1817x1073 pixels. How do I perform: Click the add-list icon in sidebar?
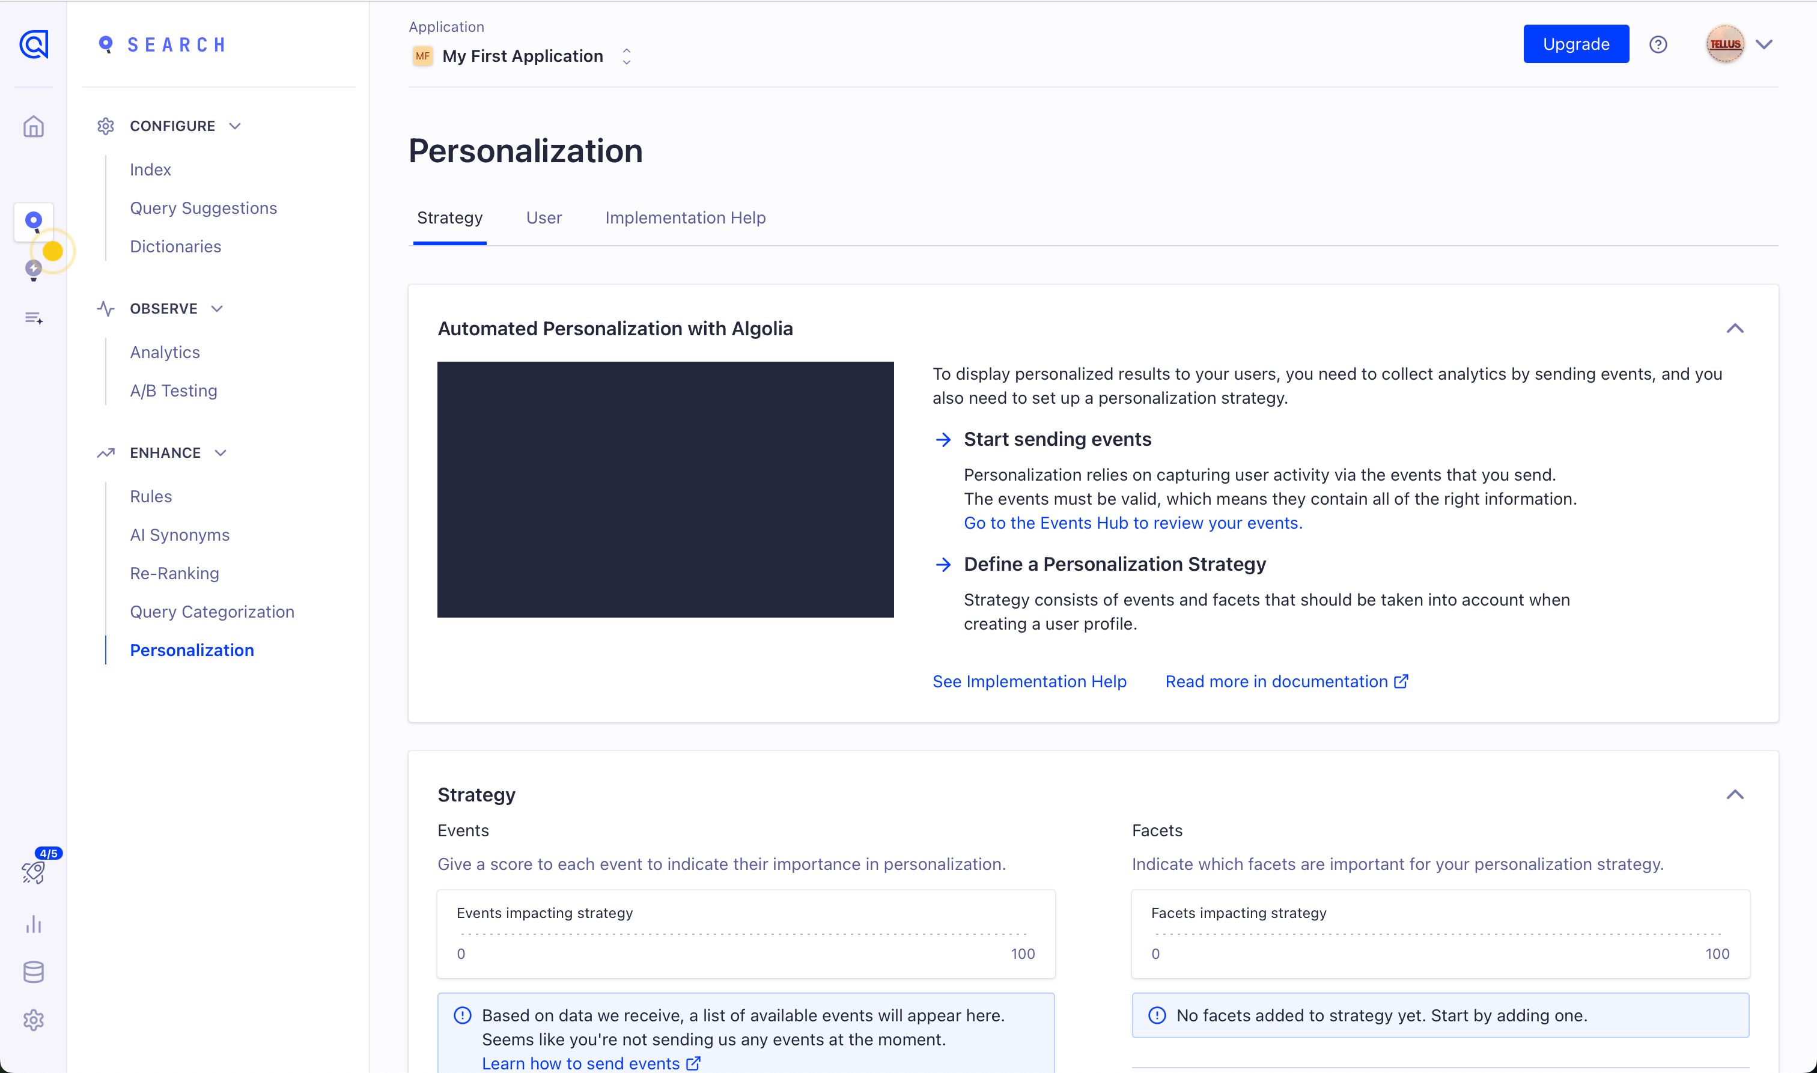tap(33, 318)
